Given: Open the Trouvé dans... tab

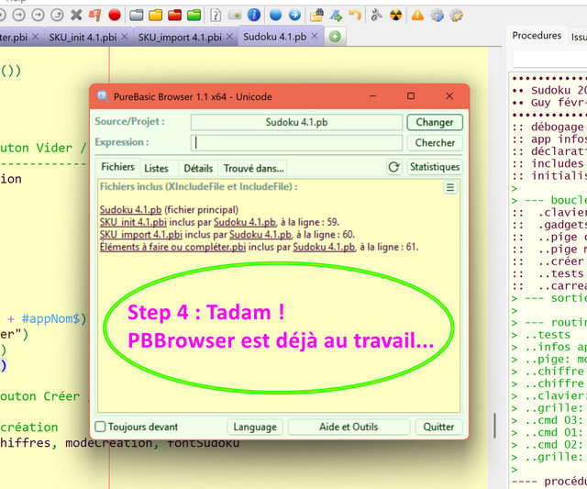Looking at the screenshot, I should [253, 168].
